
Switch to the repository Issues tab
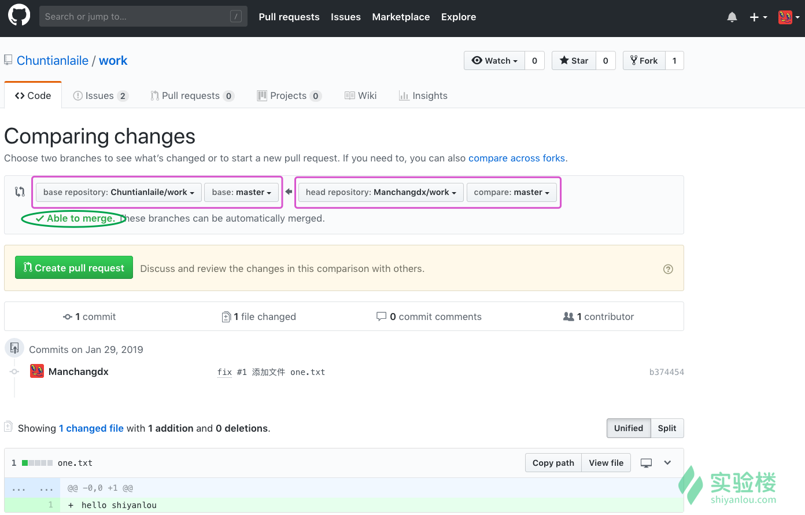point(101,95)
